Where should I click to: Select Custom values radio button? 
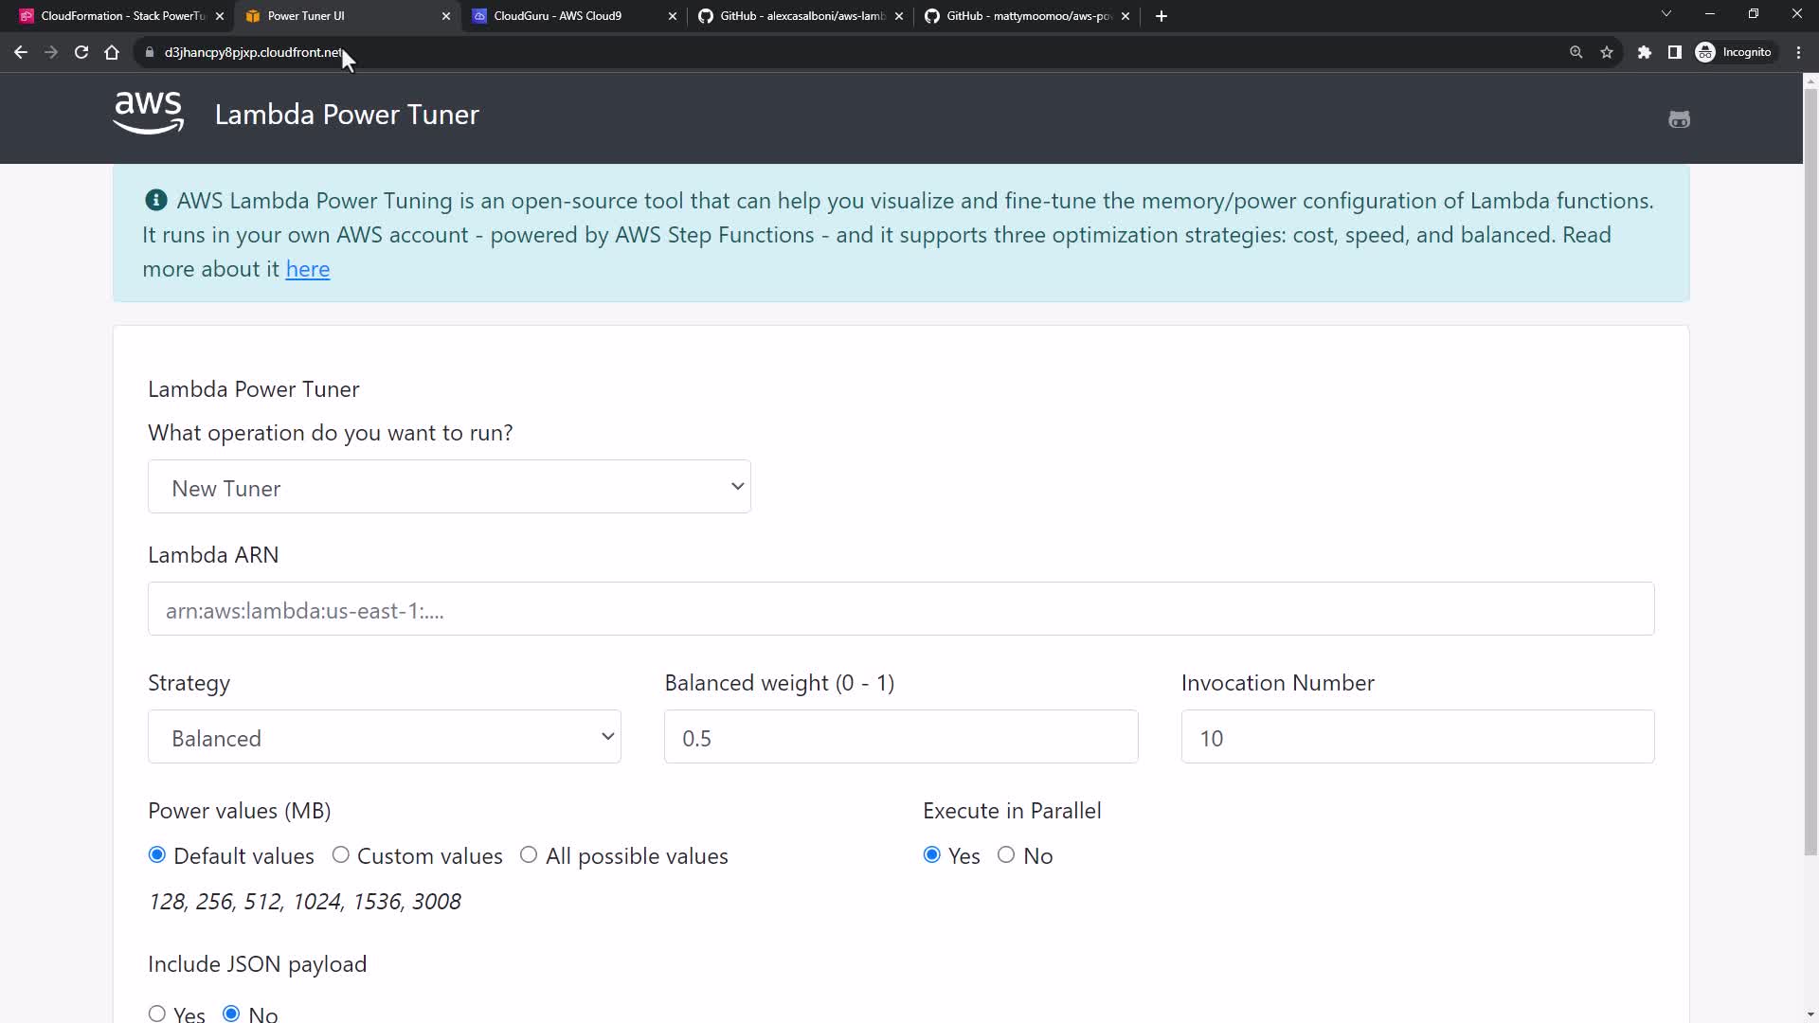[341, 855]
